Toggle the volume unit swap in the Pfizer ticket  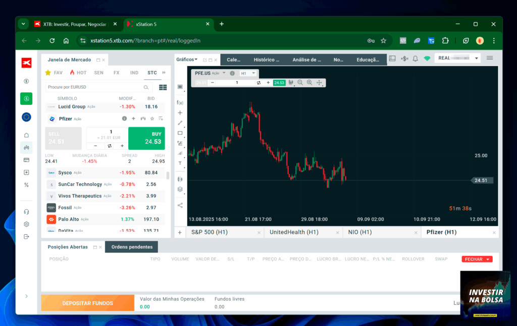(x=110, y=146)
